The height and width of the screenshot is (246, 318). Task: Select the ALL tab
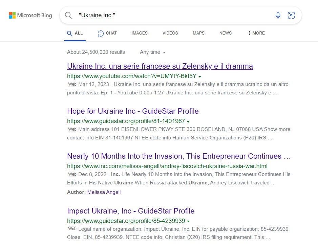tap(75, 33)
